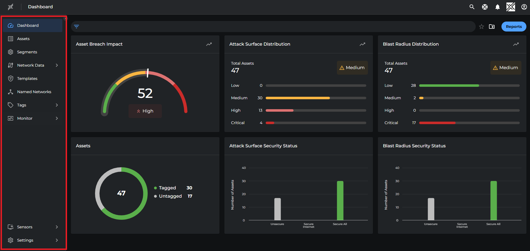Viewport: 530px width, 251px height.
Task: Click the Reports button
Action: (x=514, y=27)
